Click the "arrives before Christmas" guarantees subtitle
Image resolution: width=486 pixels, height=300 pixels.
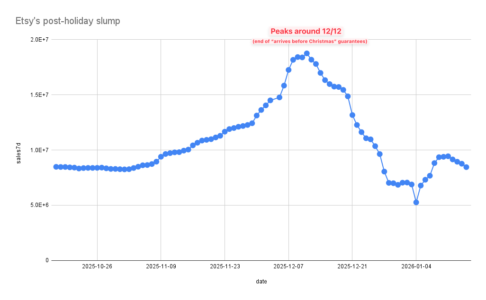pyautogui.click(x=310, y=42)
